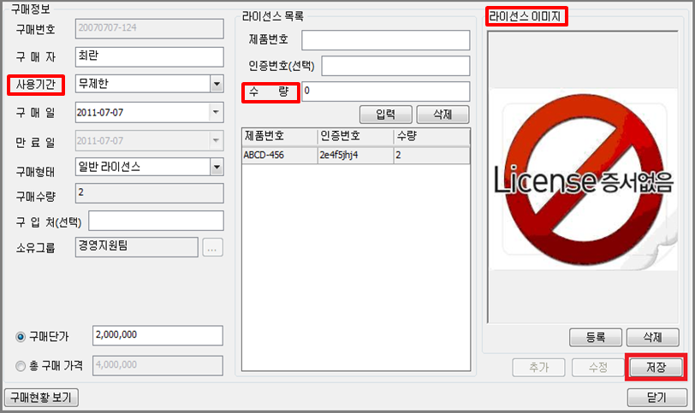Click the 등록 button under license image
Viewport: 695px width, 413px height.
click(596, 337)
